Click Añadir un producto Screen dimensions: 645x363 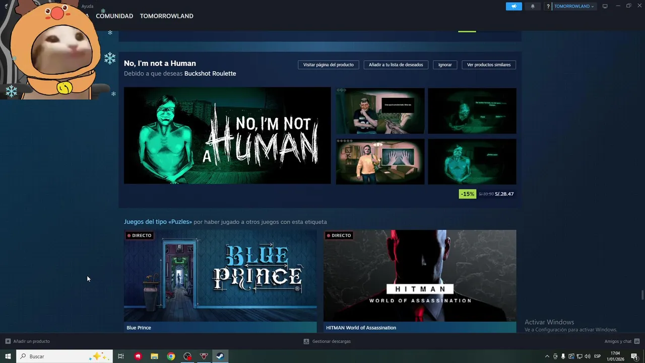point(28,341)
